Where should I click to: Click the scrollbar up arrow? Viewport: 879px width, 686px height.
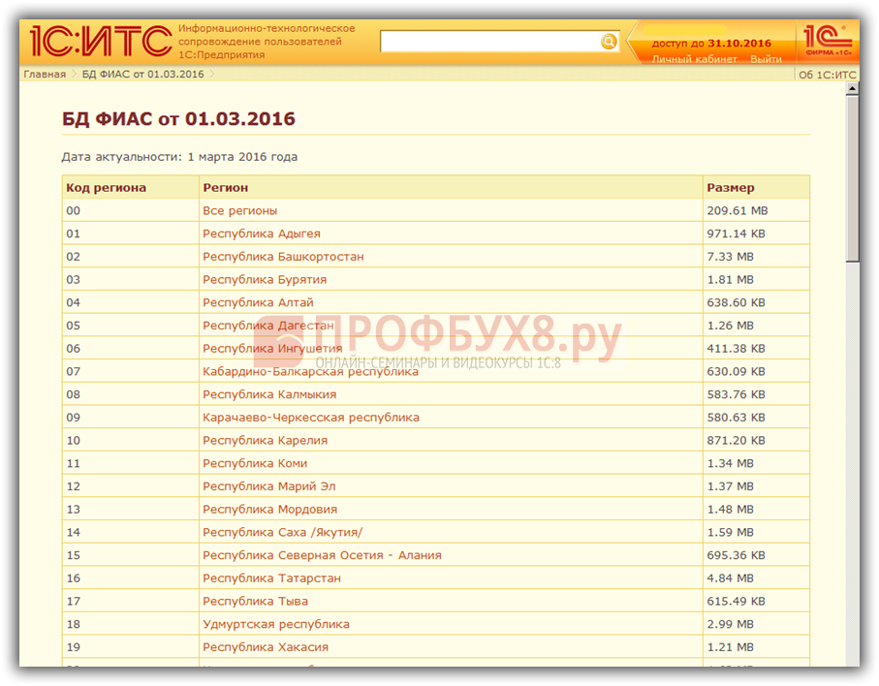[852, 90]
